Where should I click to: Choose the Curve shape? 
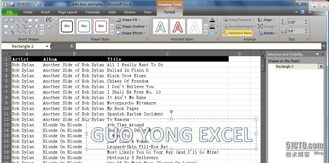24,32
